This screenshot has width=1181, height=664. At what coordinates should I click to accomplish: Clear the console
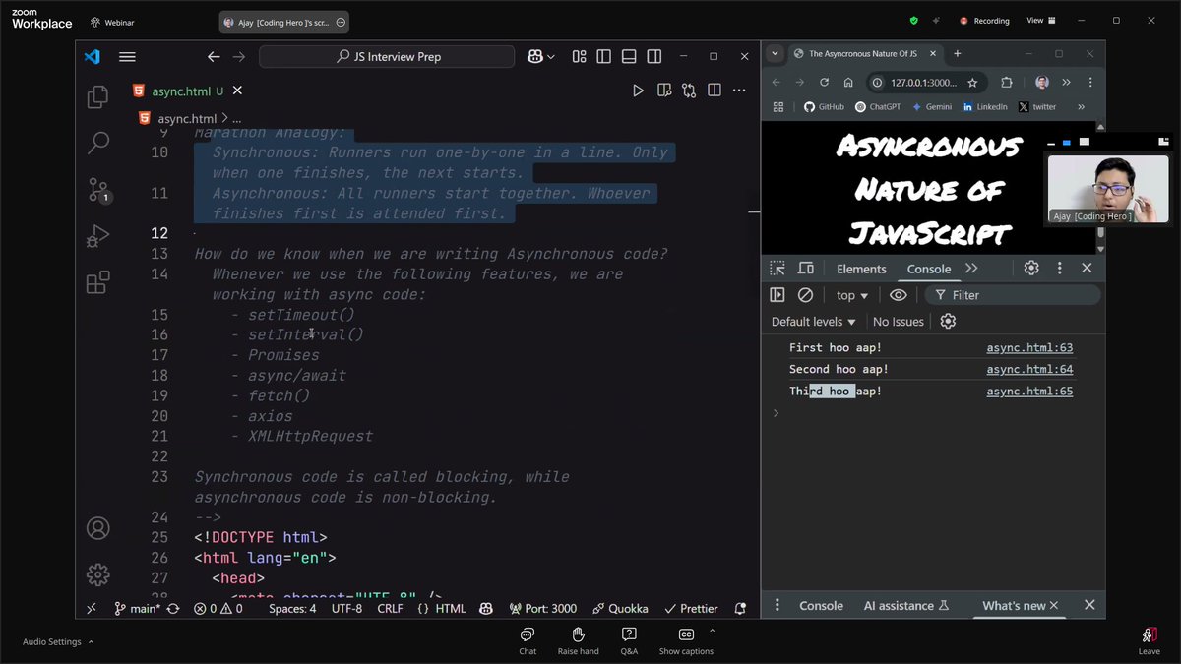[805, 295]
